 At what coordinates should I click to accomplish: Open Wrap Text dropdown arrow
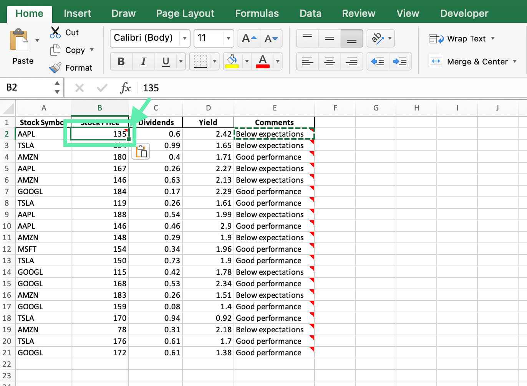pos(493,38)
